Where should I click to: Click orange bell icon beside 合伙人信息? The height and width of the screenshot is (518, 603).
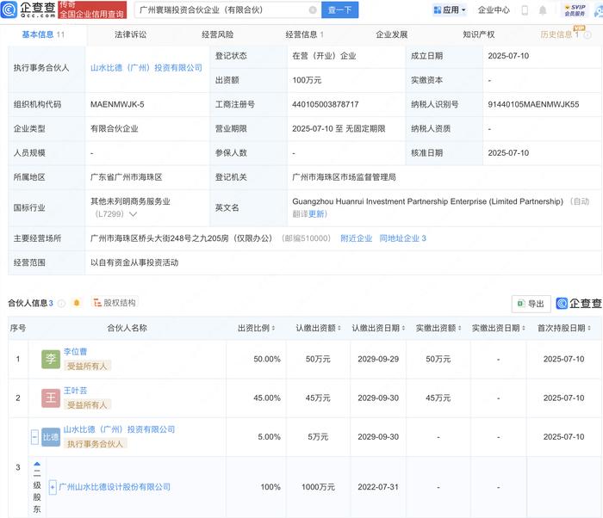pos(77,303)
